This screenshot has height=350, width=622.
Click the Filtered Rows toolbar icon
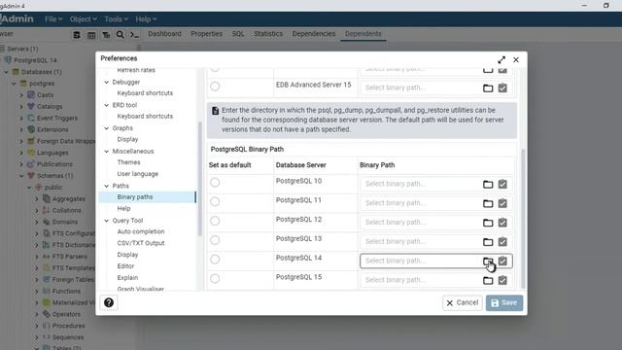tap(106, 35)
